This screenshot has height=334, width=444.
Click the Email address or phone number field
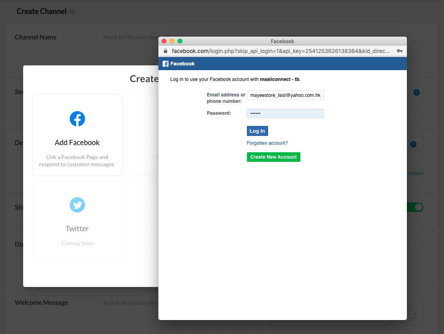pos(285,95)
